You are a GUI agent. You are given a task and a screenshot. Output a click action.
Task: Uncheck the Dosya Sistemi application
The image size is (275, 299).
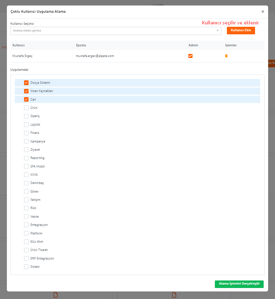click(26, 83)
